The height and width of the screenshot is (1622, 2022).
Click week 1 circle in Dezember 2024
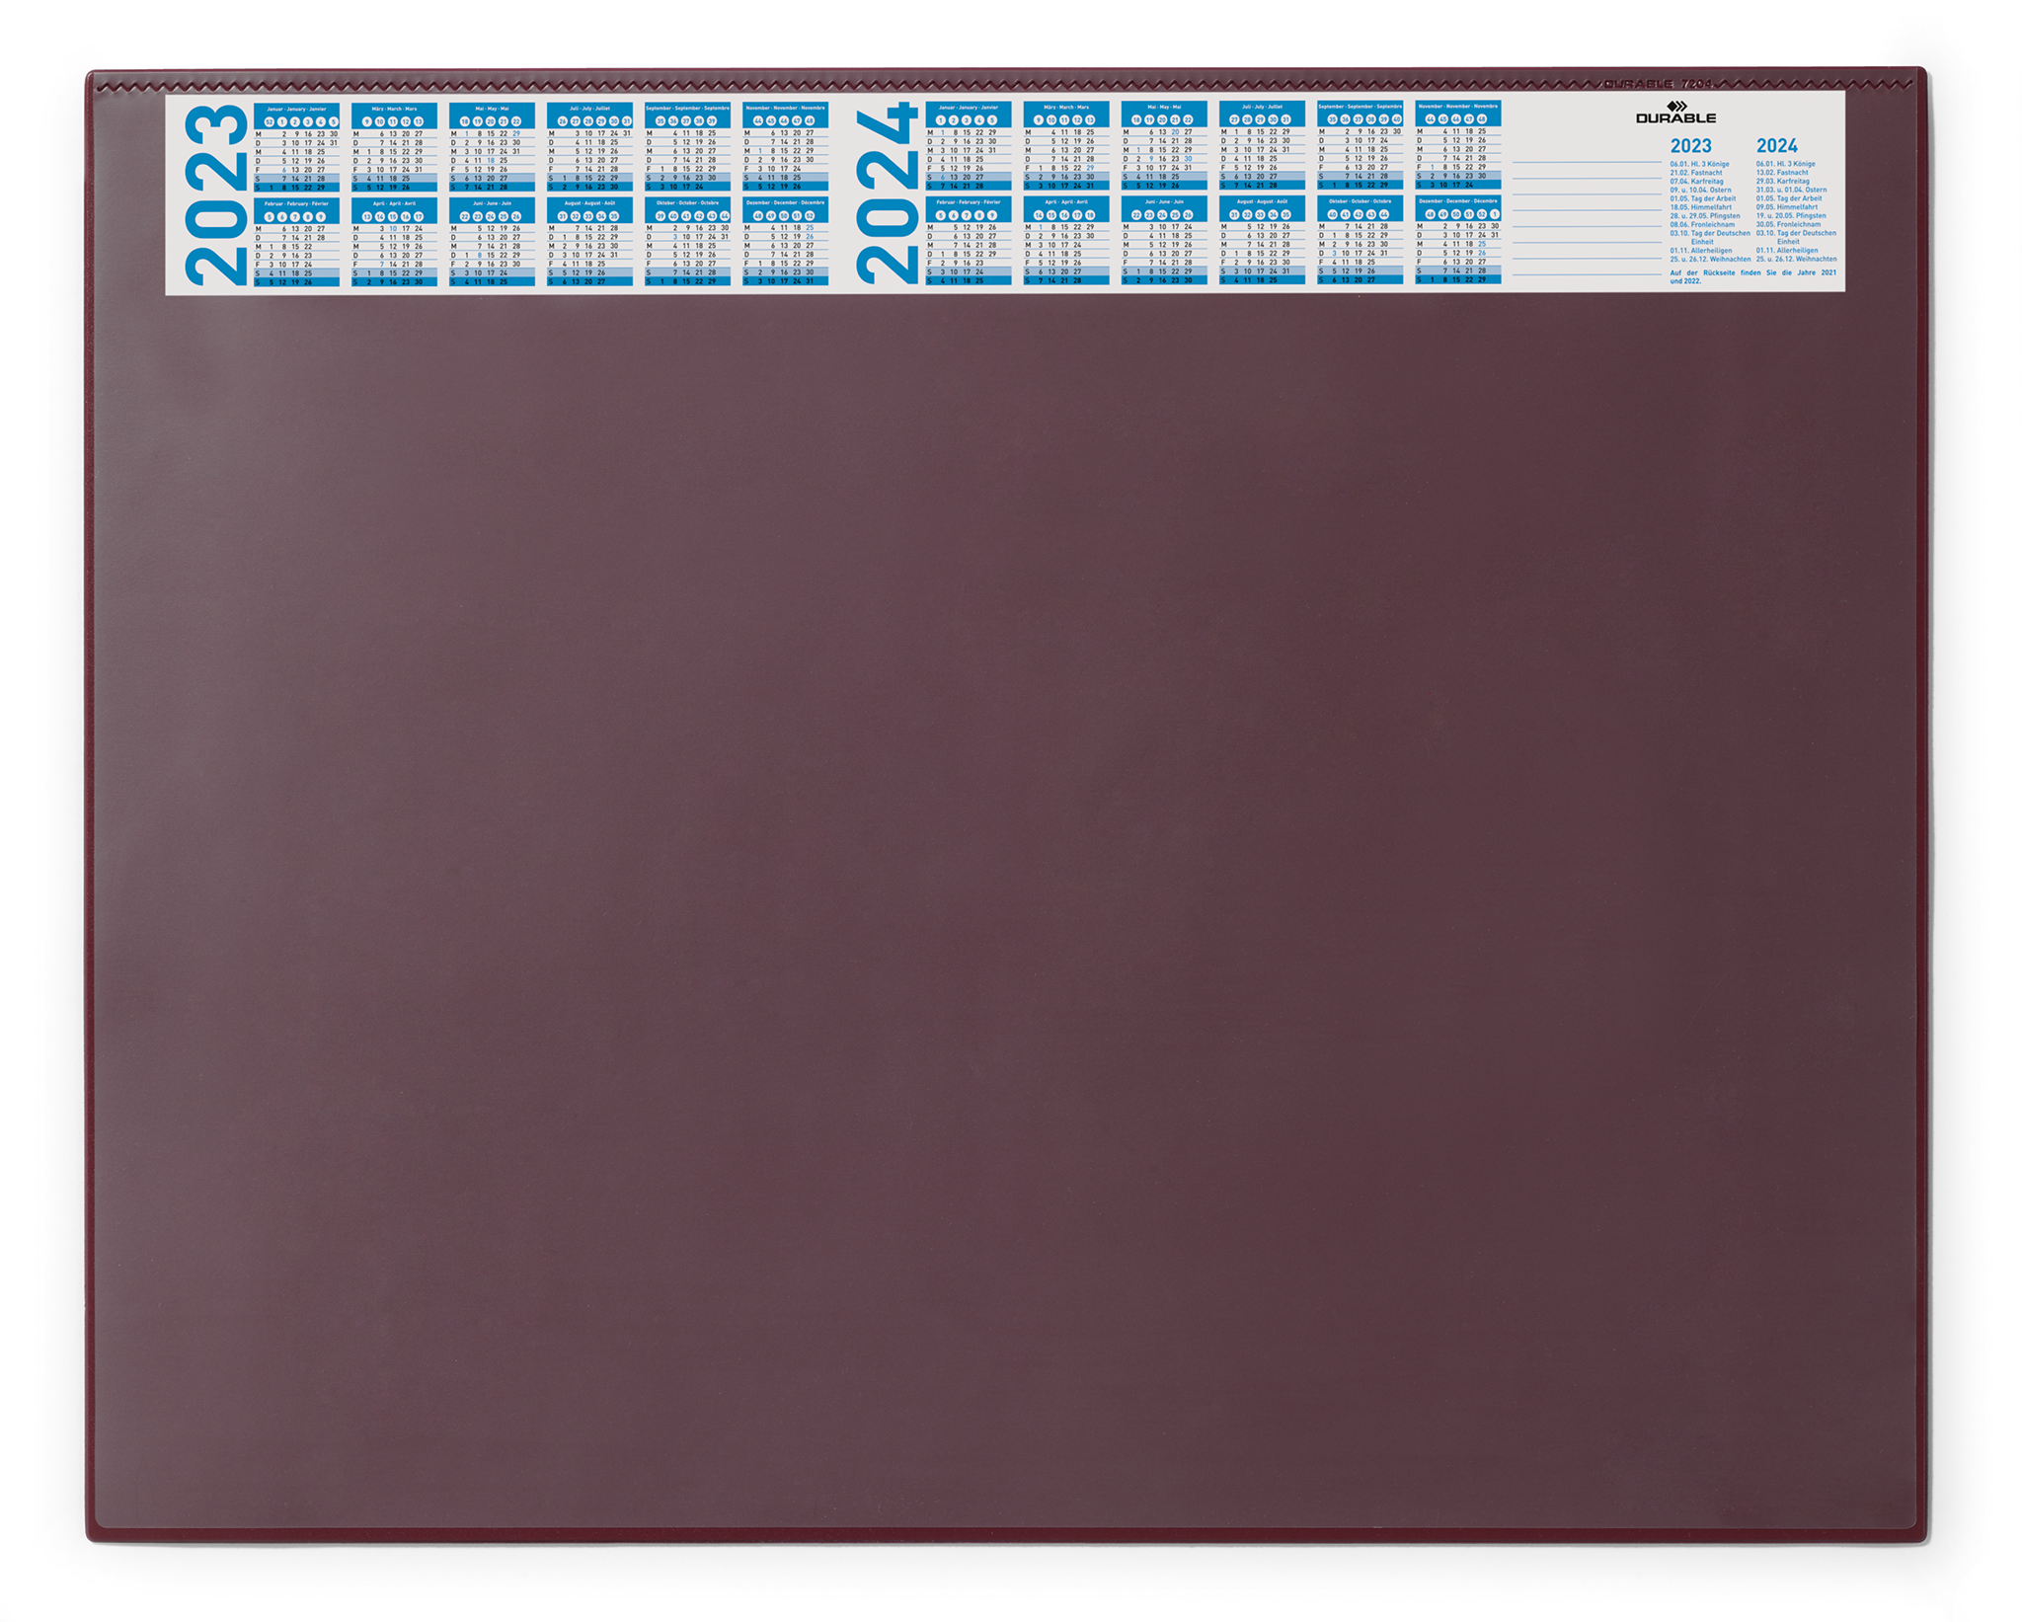1495,213
